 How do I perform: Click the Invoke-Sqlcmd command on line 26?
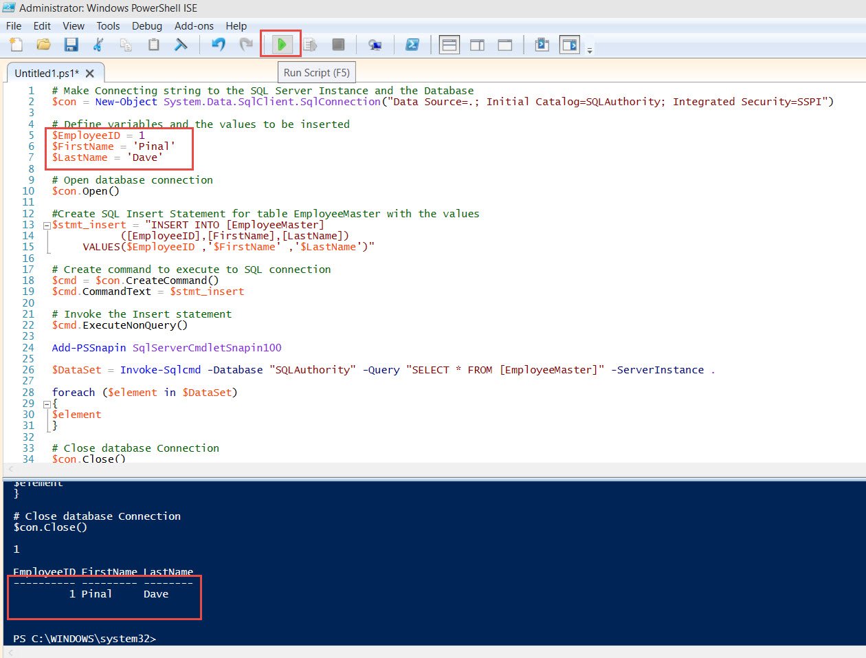click(160, 370)
